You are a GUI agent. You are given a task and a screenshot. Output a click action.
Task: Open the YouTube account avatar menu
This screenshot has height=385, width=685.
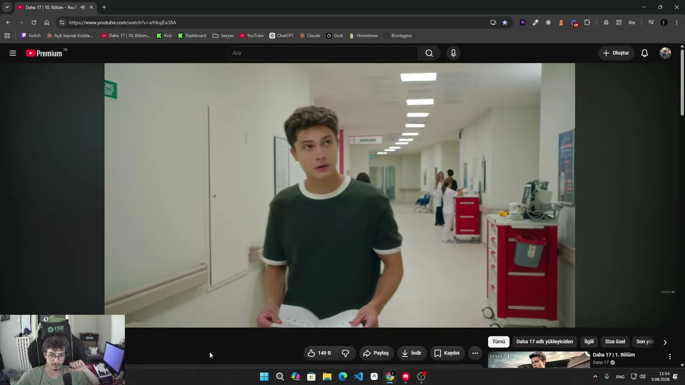tap(665, 53)
